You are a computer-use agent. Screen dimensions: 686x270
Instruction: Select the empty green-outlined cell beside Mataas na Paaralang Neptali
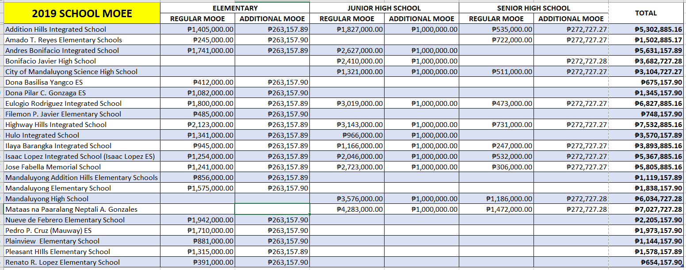272,209
